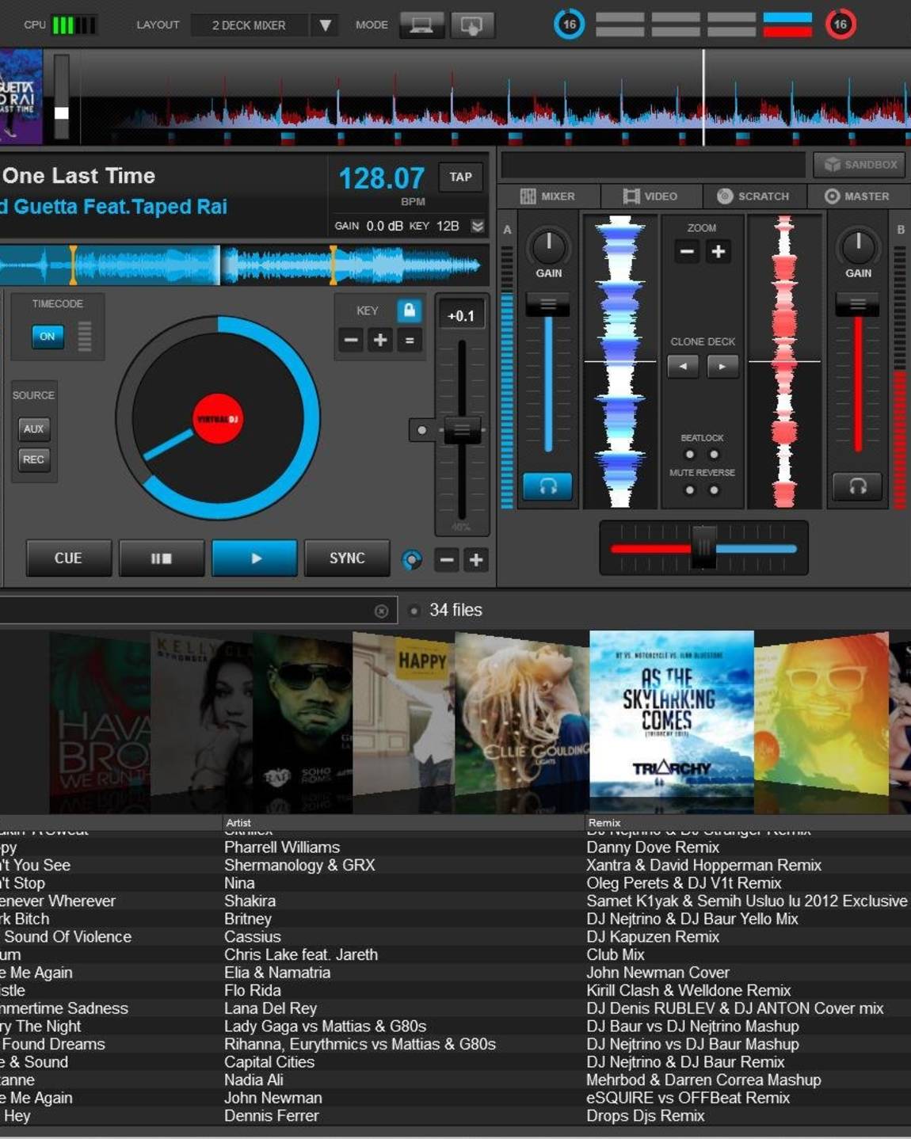This screenshot has height=1139, width=911.
Task: Select the Lana Del Rey track row
Action: 455,1008
